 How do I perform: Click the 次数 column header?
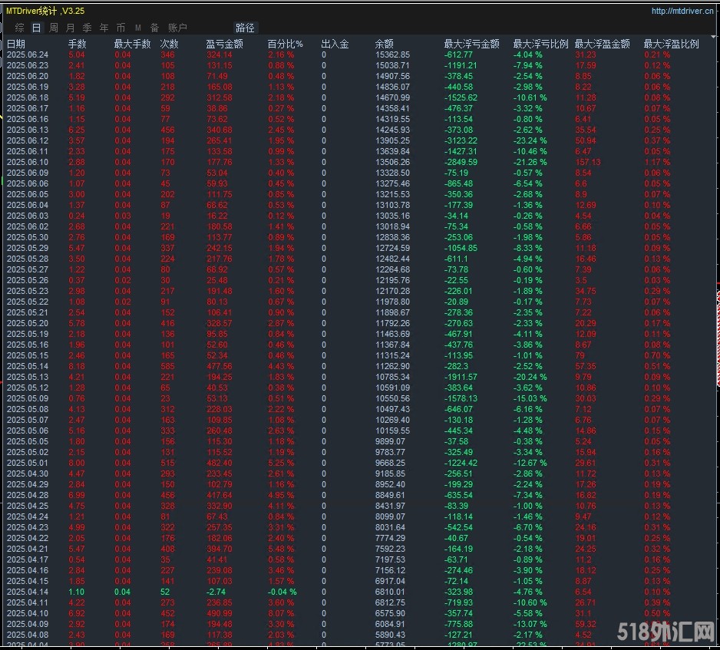(169, 44)
